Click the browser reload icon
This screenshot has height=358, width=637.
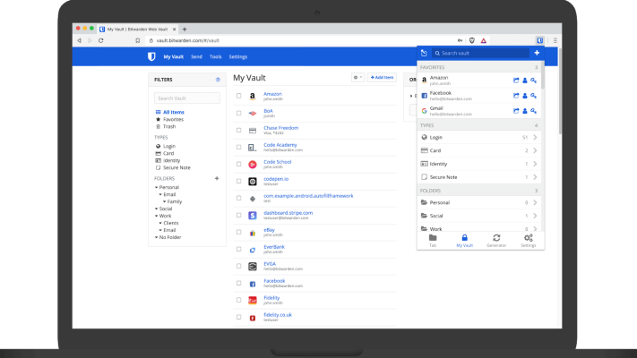100,40
